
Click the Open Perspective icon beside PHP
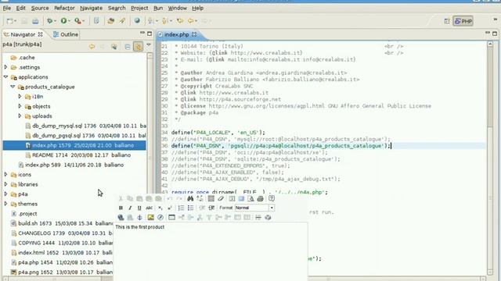click(x=447, y=21)
